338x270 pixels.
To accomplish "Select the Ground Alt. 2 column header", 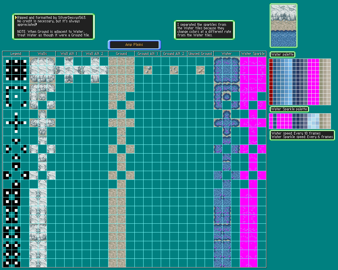I will 174,54.
